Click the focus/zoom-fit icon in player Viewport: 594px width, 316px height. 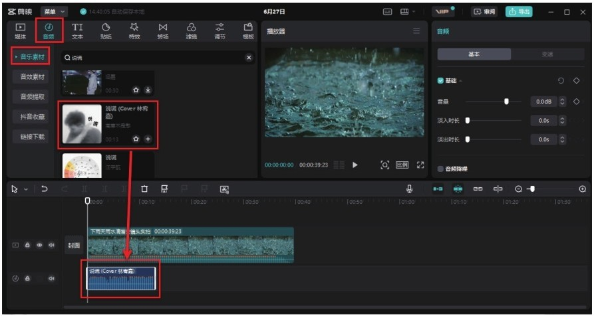point(384,165)
